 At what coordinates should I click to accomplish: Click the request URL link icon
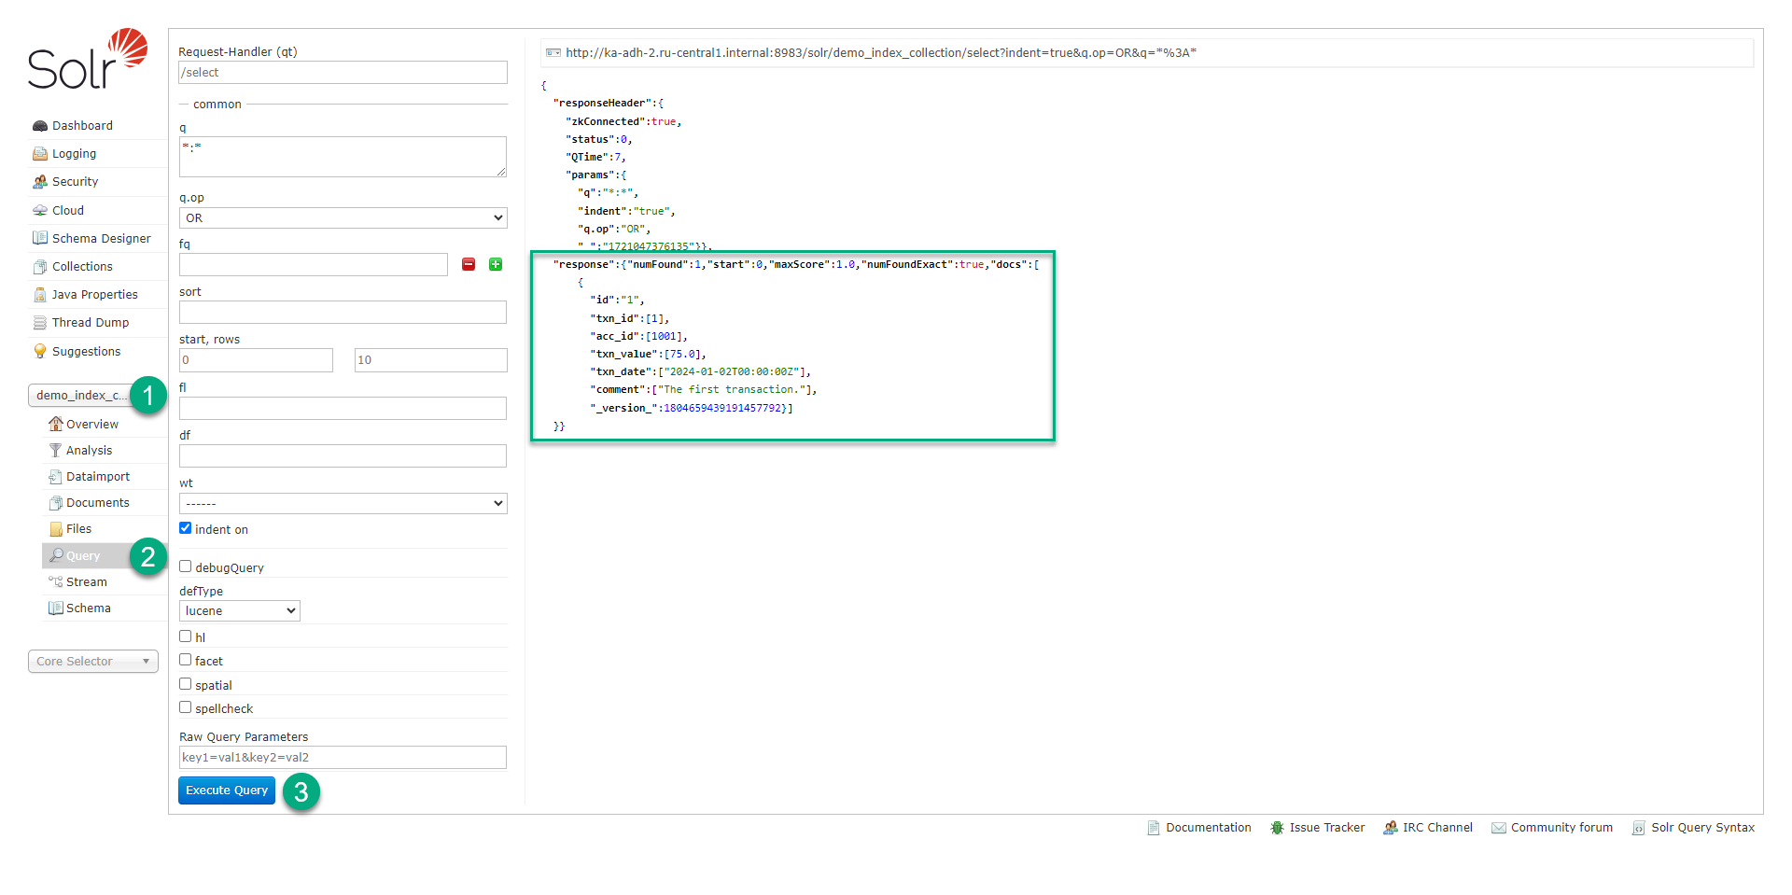click(x=553, y=53)
